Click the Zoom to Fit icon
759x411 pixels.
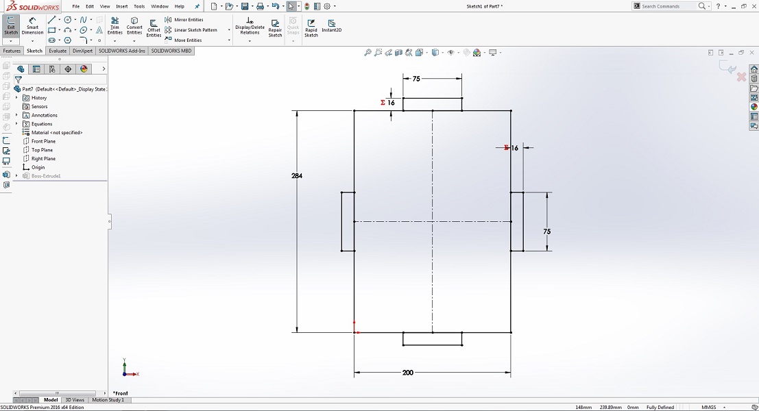(368, 52)
